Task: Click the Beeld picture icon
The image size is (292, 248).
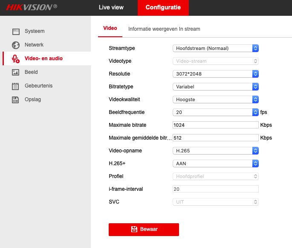Action: 16,72
